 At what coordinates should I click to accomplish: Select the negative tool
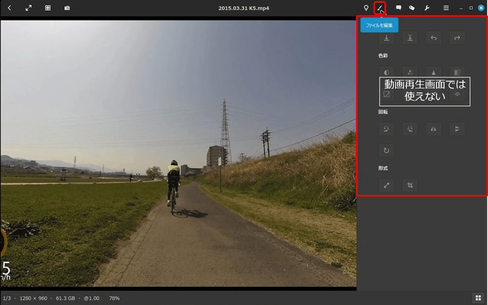[387, 94]
